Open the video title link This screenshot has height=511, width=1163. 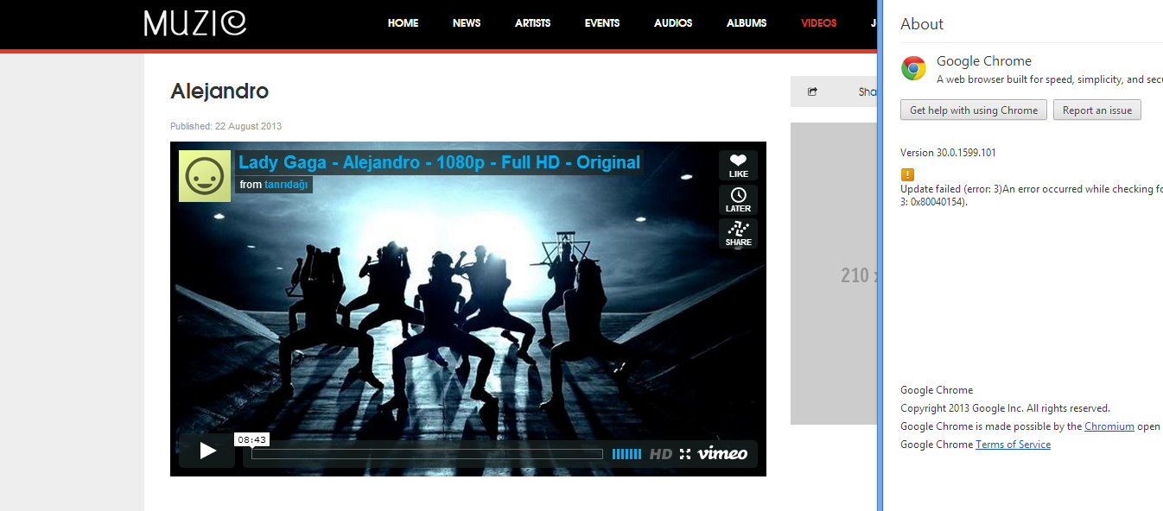pyautogui.click(x=440, y=162)
